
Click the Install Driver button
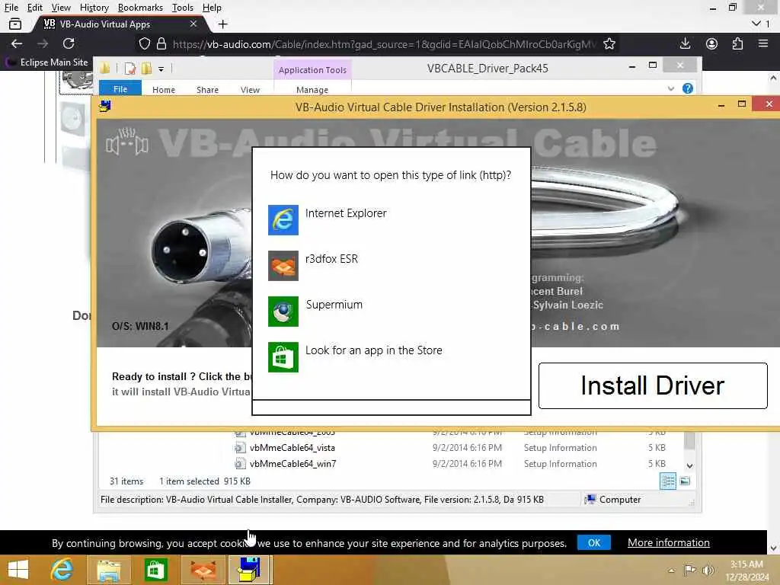(x=653, y=385)
